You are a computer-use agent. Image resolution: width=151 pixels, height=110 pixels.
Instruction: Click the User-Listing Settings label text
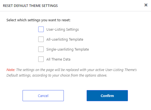(63, 30)
